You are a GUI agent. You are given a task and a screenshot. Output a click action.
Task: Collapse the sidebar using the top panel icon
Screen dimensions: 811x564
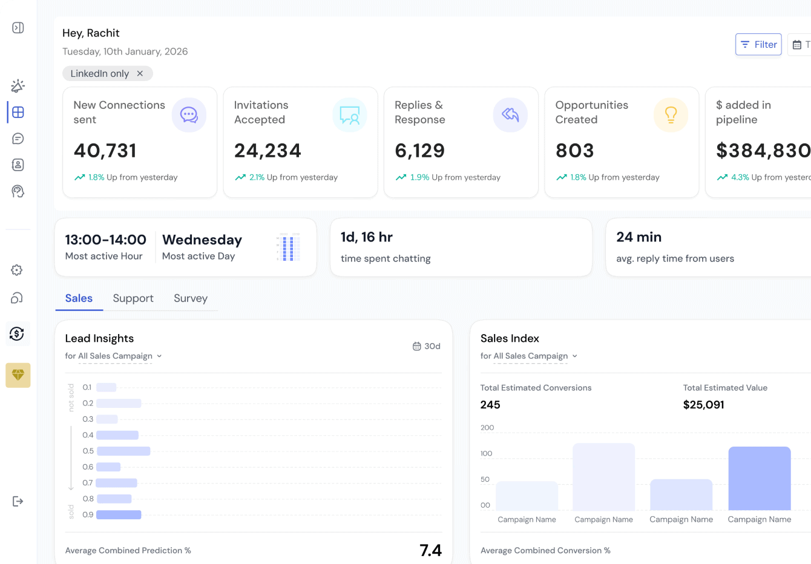[x=18, y=28]
